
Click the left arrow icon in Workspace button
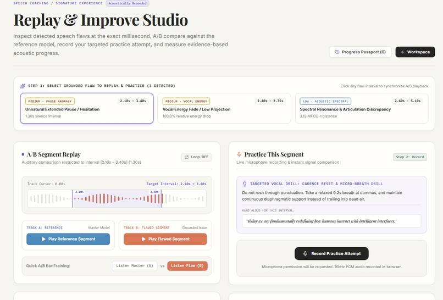(403, 52)
